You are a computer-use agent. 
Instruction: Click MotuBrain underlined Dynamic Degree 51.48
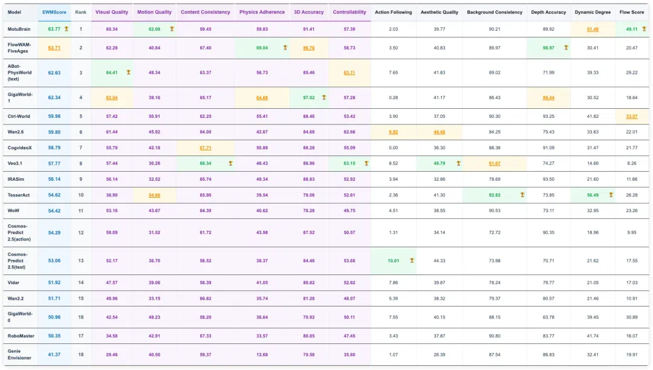(x=593, y=29)
